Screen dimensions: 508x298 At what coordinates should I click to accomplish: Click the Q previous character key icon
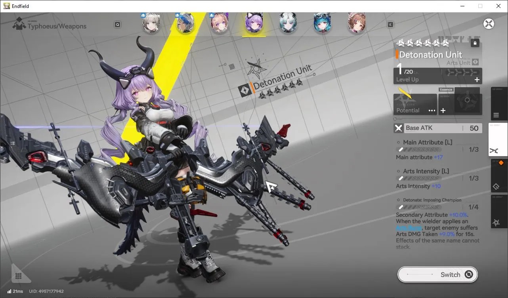[118, 25]
